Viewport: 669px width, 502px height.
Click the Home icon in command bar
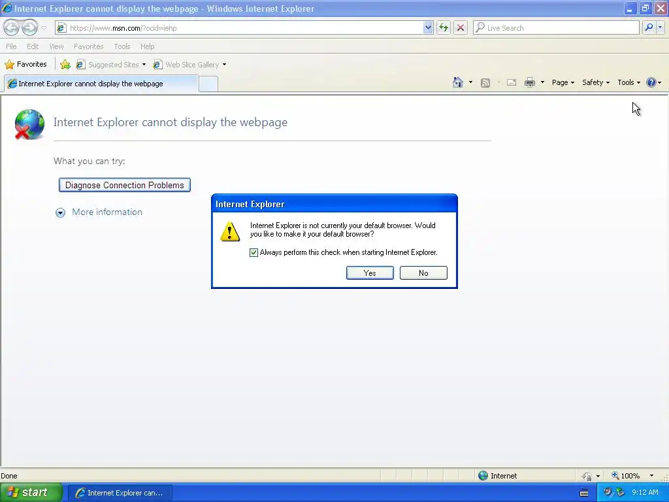tap(458, 82)
